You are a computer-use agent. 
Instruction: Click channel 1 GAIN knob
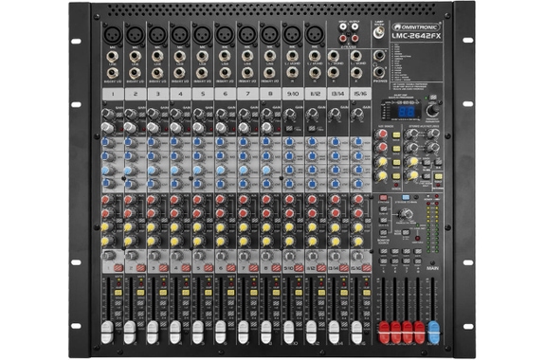pos(108,114)
